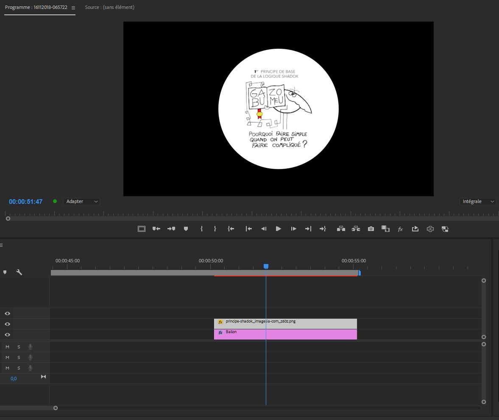Step forward one frame

click(293, 229)
